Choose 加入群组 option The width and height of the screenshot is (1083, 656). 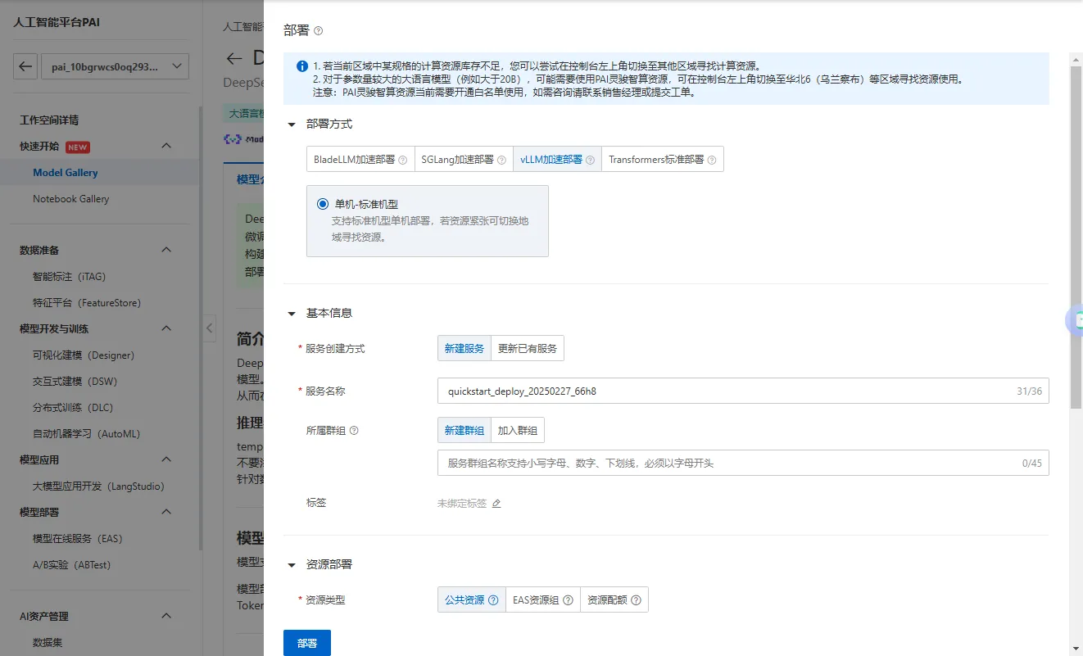click(x=518, y=430)
